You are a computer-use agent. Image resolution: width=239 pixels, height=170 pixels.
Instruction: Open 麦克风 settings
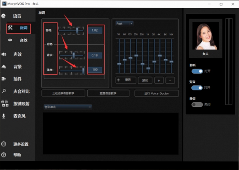pyautogui.click(x=19, y=116)
